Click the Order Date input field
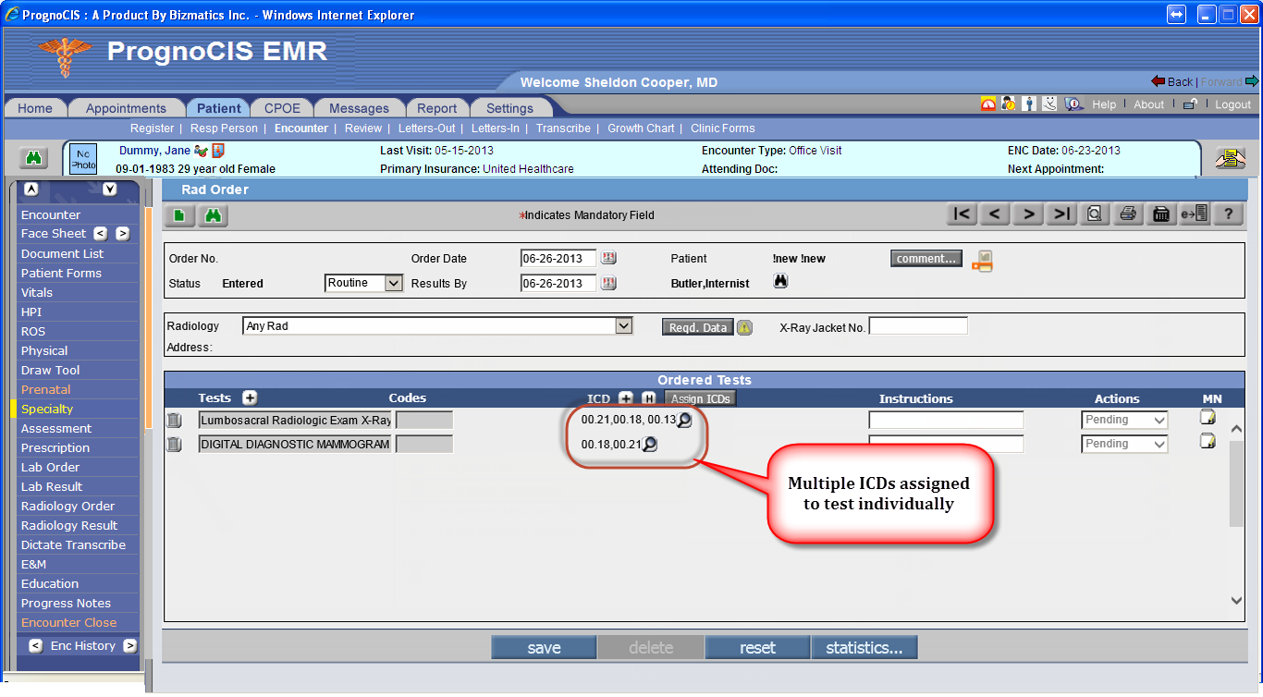 click(x=558, y=258)
